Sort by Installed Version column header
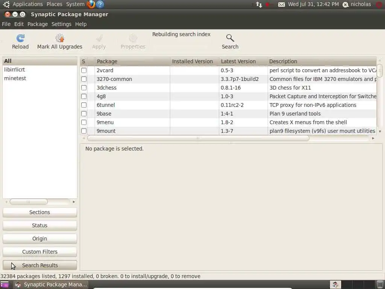The height and width of the screenshot is (289, 385). tap(194, 61)
